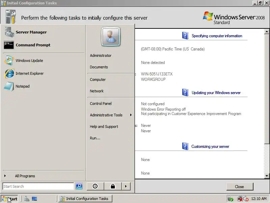Click WORKGROUP text
The height and width of the screenshot is (203, 270).
[153, 80]
